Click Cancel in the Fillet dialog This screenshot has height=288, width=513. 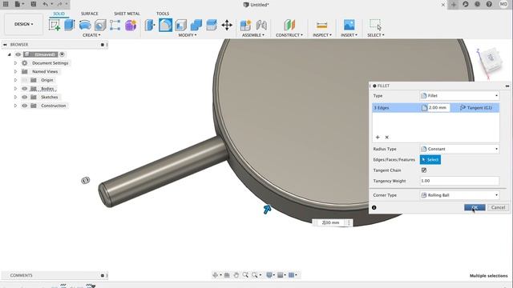tap(498, 207)
